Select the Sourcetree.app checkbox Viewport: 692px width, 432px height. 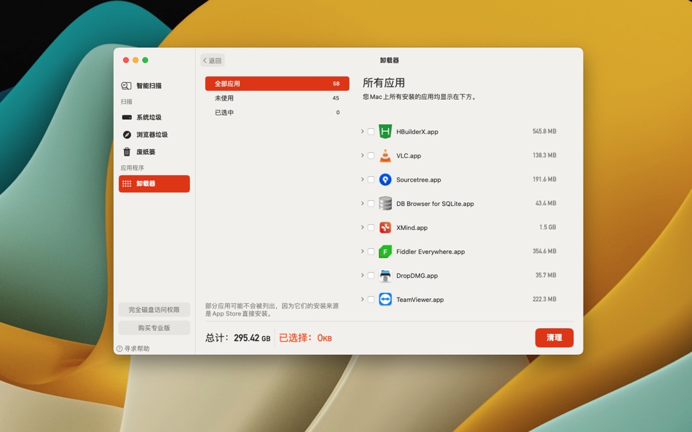[371, 180]
